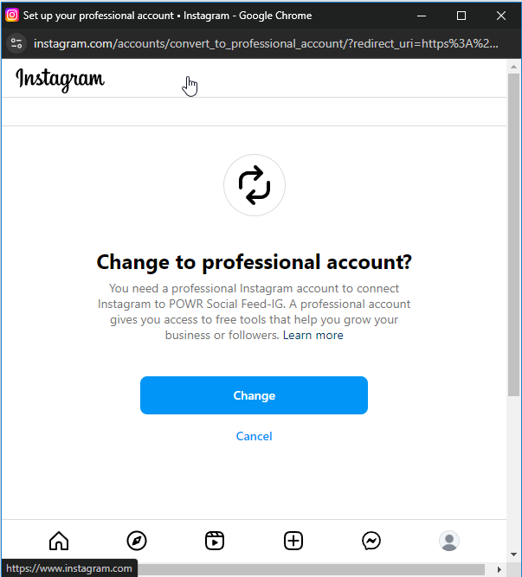522x577 pixels.
Task: Go to Instagram Home via house icon
Action: pyautogui.click(x=59, y=541)
